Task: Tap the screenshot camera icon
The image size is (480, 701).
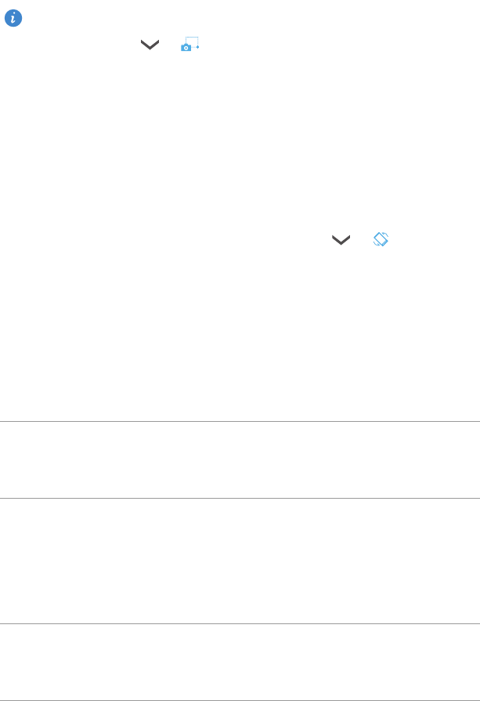Action: pos(189,45)
